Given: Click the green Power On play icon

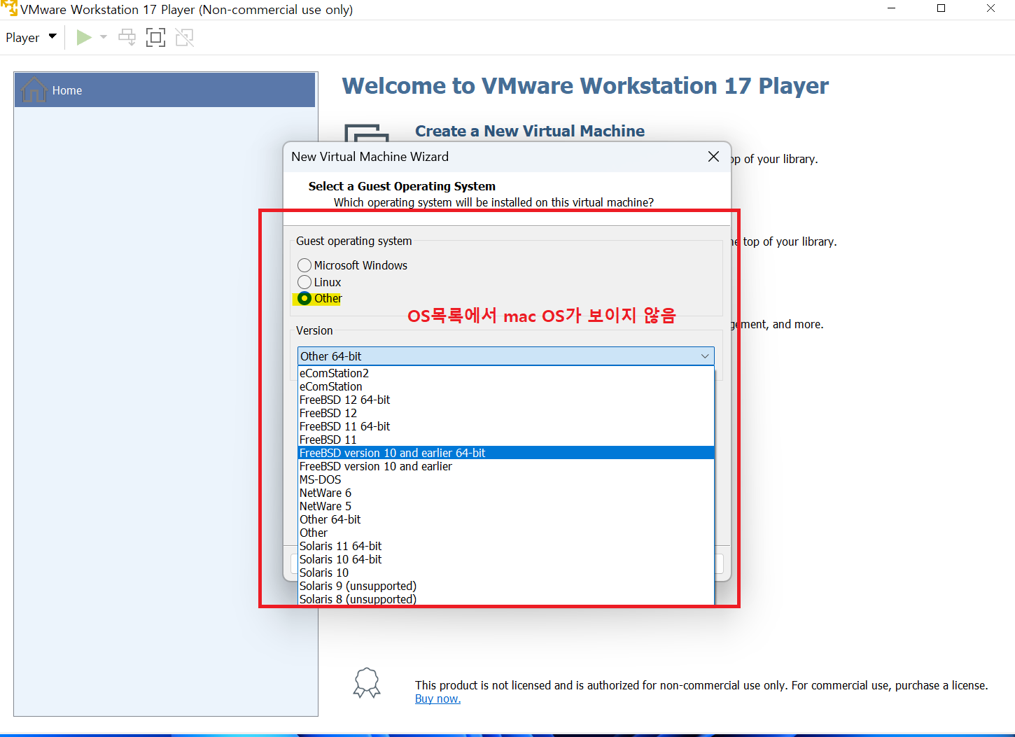Looking at the screenshot, I should pyautogui.click(x=84, y=37).
